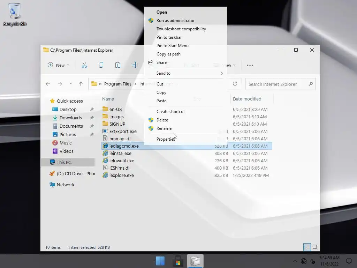Viewport: 357px width, 268px height.
Task: Select This PC in navigation pane
Action: [68, 162]
